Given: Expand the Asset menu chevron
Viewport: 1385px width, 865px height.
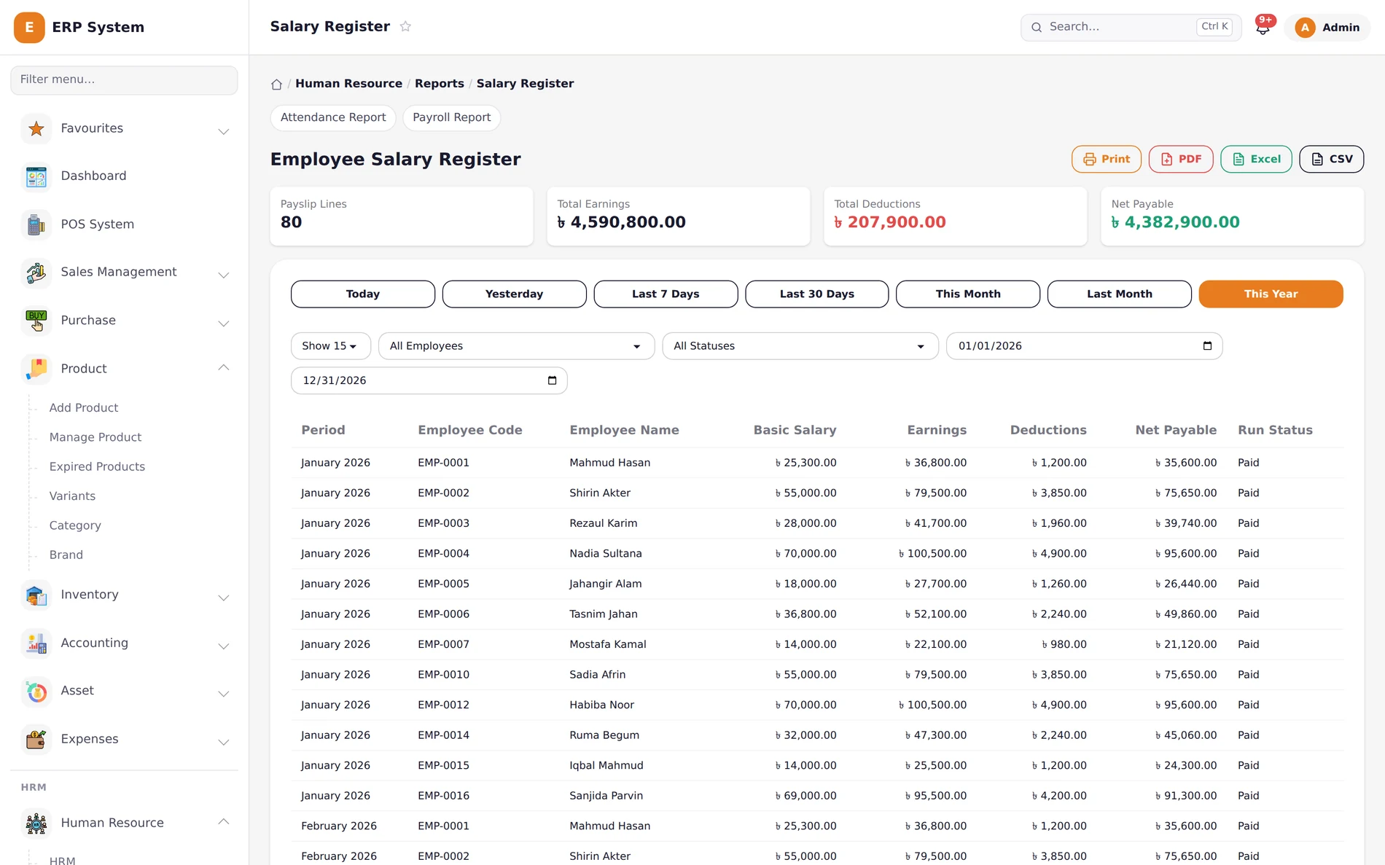Looking at the screenshot, I should [x=224, y=694].
